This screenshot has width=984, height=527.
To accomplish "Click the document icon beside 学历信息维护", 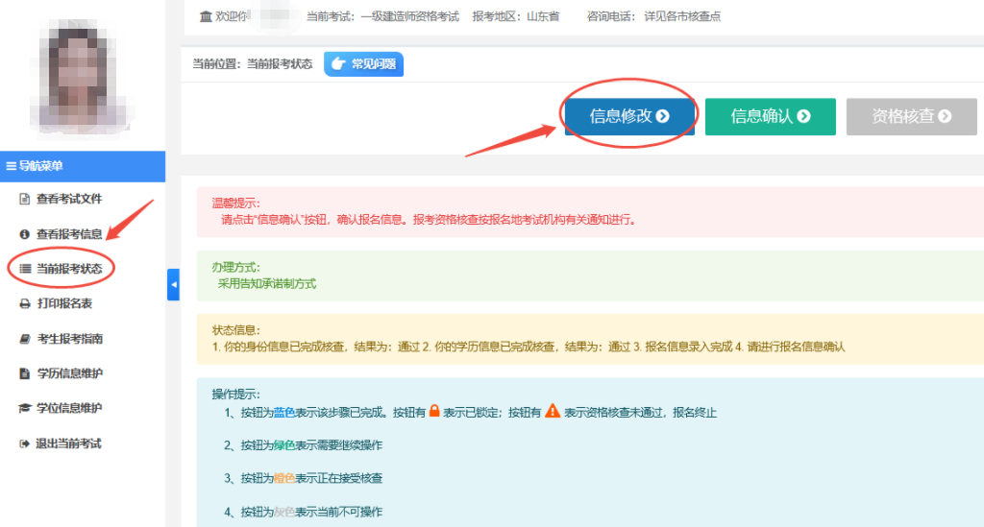I will coord(25,373).
